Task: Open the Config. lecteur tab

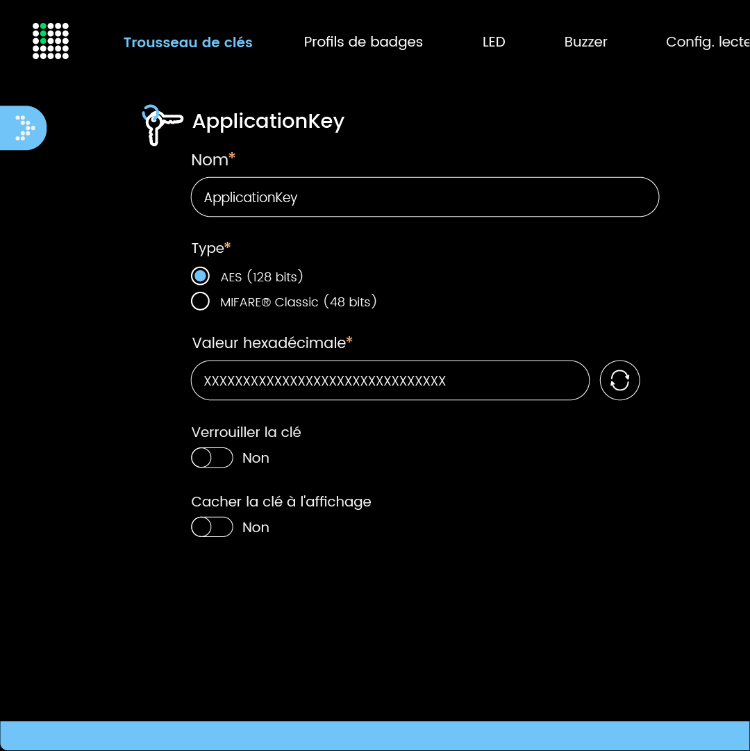Action: [x=708, y=42]
